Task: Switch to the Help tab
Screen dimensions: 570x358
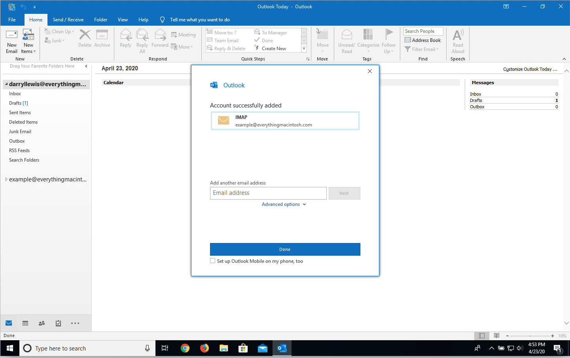Action: (143, 20)
